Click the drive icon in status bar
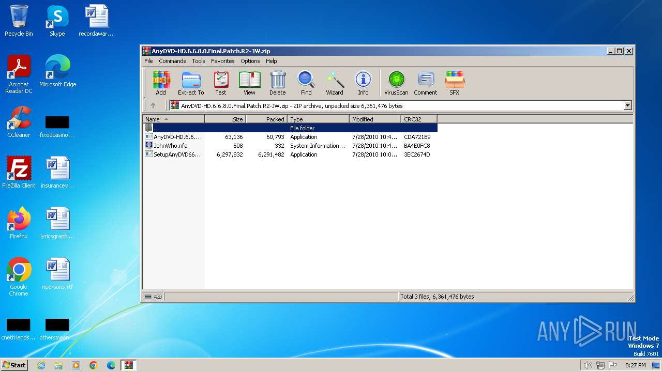The height and width of the screenshot is (372, 662). (x=148, y=297)
